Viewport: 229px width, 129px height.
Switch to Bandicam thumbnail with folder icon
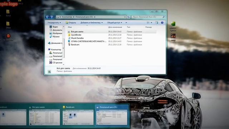[x=78, y=115]
